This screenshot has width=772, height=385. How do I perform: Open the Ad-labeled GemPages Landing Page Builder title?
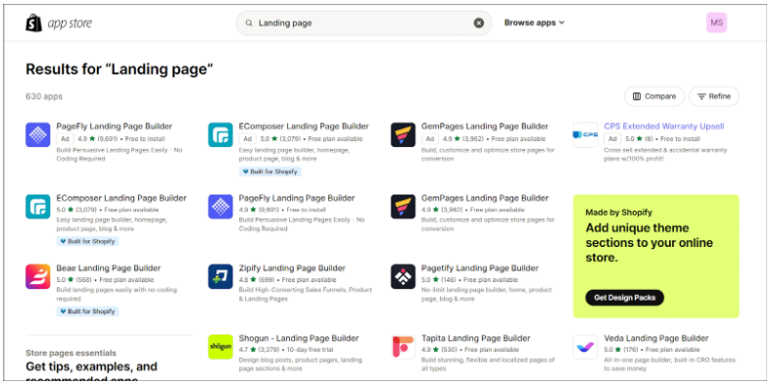485,126
